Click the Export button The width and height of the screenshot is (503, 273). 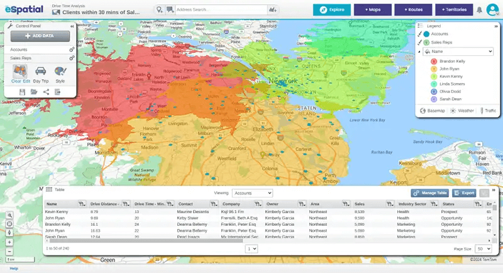(x=464, y=193)
